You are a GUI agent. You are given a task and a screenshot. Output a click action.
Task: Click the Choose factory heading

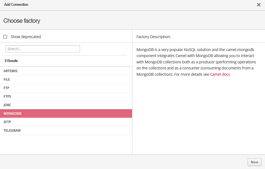(x=22, y=21)
